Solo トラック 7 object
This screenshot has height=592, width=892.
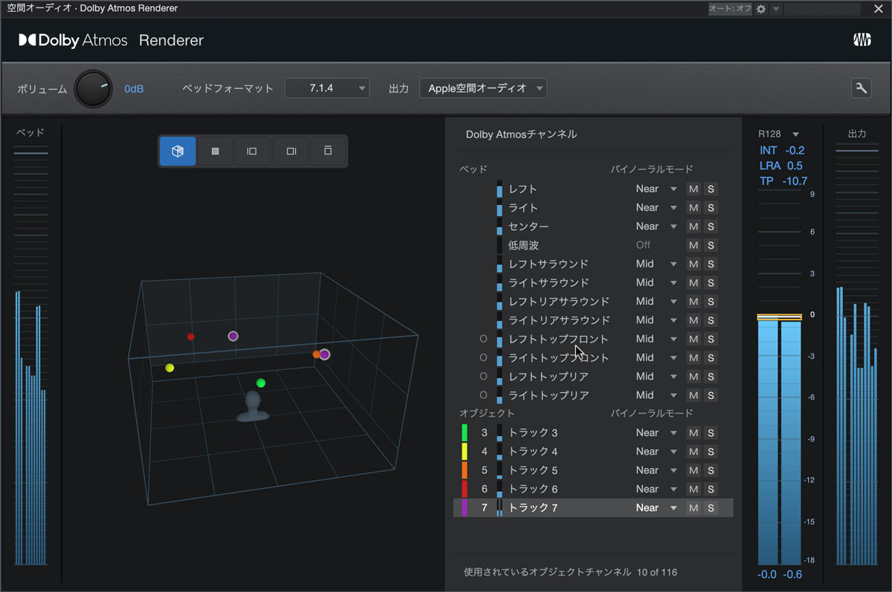point(711,508)
